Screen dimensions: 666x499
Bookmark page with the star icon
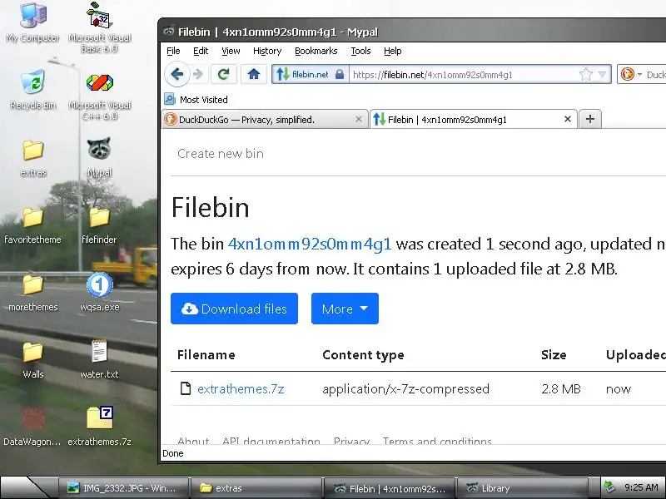(x=586, y=75)
